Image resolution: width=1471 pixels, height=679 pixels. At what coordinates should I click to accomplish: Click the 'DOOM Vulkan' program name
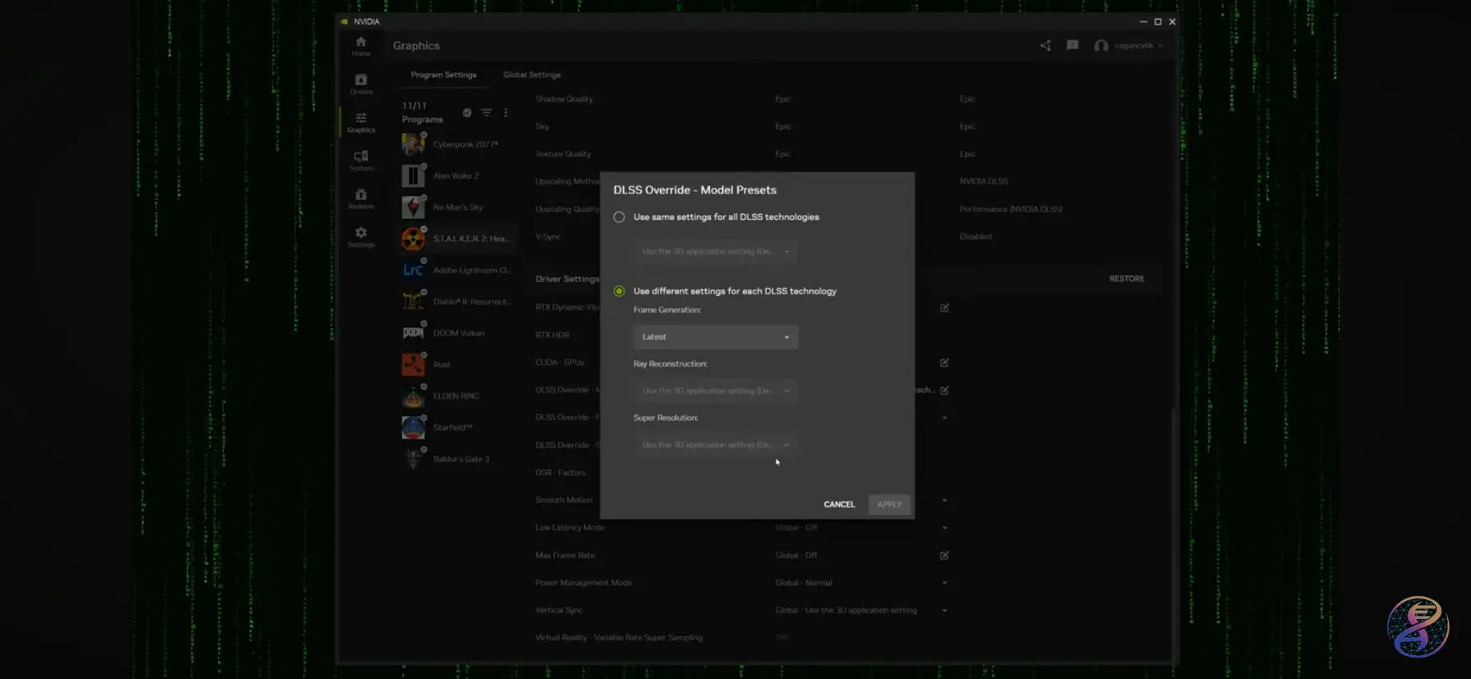coord(459,333)
